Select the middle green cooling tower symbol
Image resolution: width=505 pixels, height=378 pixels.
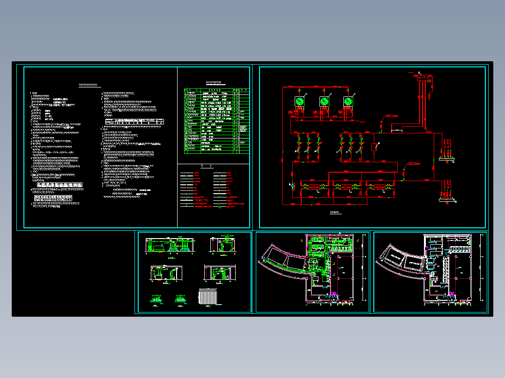tap(324, 102)
